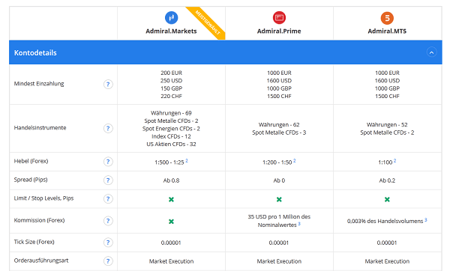Click green cross for Admiral.Prime Limit/Stop Levels

tap(279, 199)
